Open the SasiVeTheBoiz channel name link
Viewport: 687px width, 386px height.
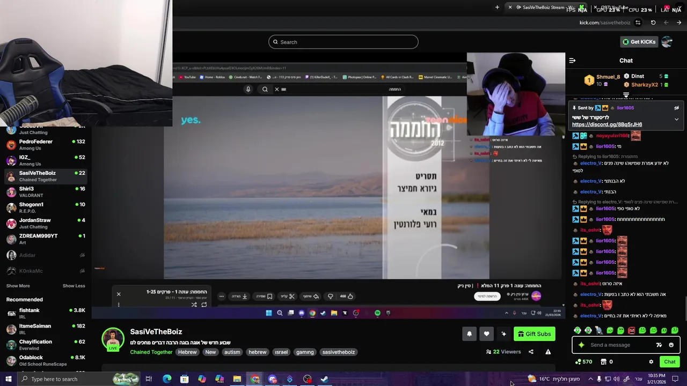pyautogui.click(x=156, y=332)
